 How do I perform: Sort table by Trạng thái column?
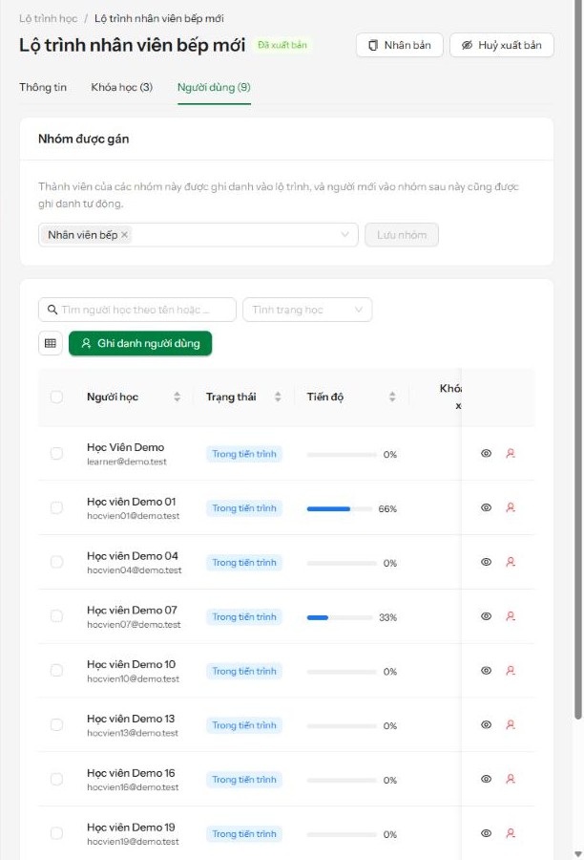(278, 397)
